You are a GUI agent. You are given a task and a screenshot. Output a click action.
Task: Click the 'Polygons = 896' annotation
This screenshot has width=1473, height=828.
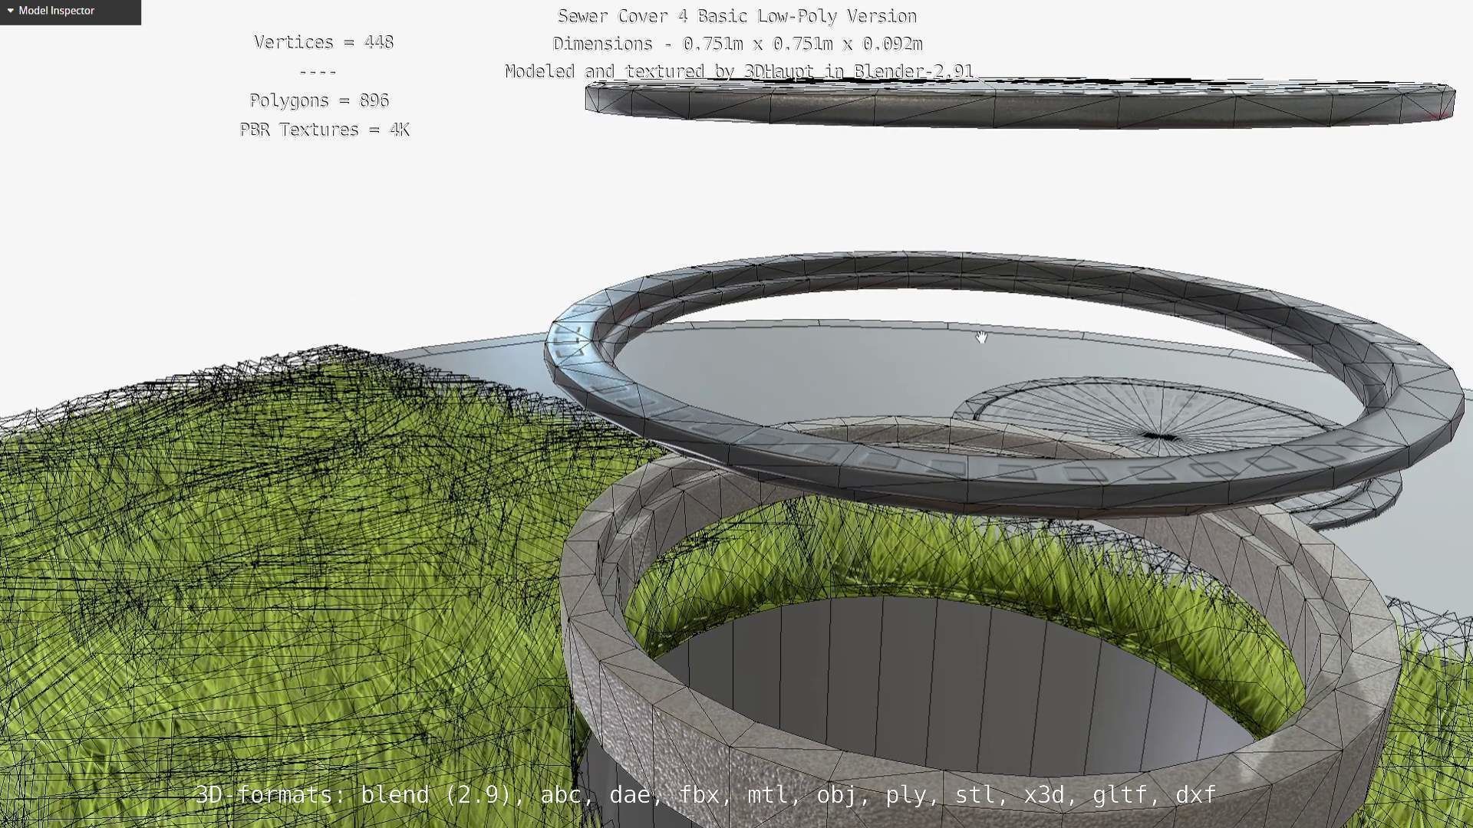pos(319,100)
